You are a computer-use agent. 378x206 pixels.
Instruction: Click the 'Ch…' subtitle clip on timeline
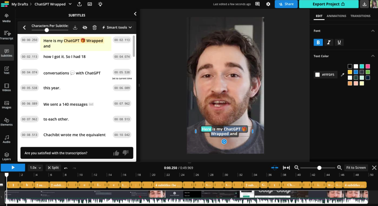pos(291,185)
